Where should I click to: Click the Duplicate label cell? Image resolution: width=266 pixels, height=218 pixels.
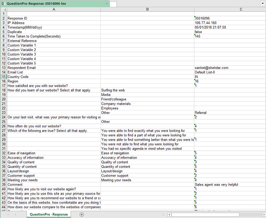tap(54, 32)
